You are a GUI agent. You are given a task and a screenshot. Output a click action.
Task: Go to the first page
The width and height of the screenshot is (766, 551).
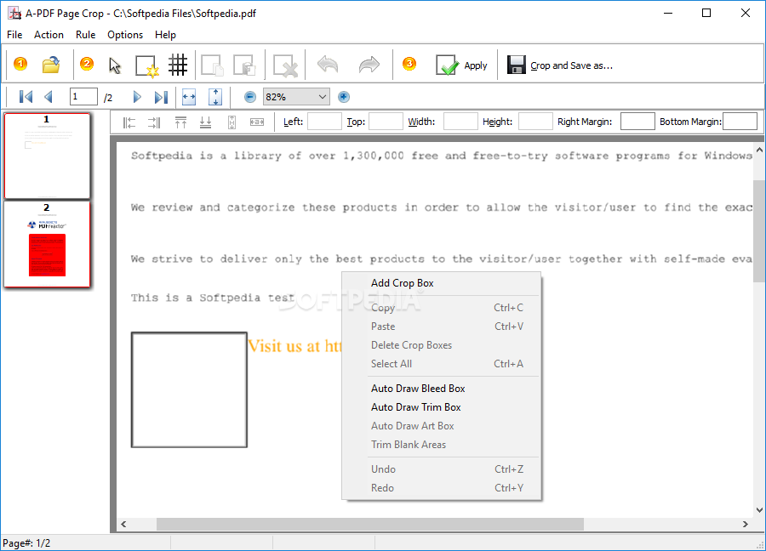click(26, 97)
